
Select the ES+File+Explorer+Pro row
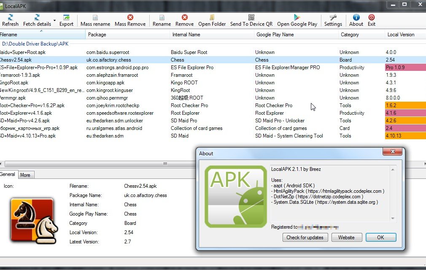tap(213, 67)
